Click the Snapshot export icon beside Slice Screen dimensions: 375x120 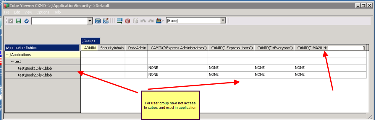(x=106, y=21)
